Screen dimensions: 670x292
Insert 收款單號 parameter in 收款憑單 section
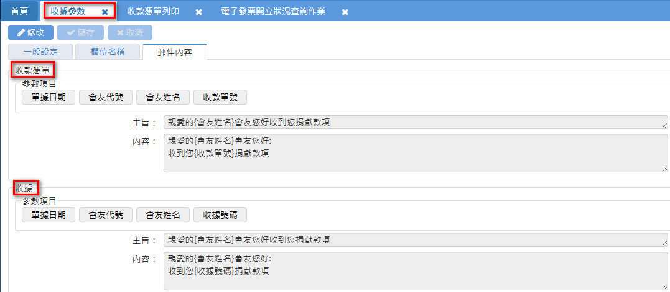[x=220, y=97]
